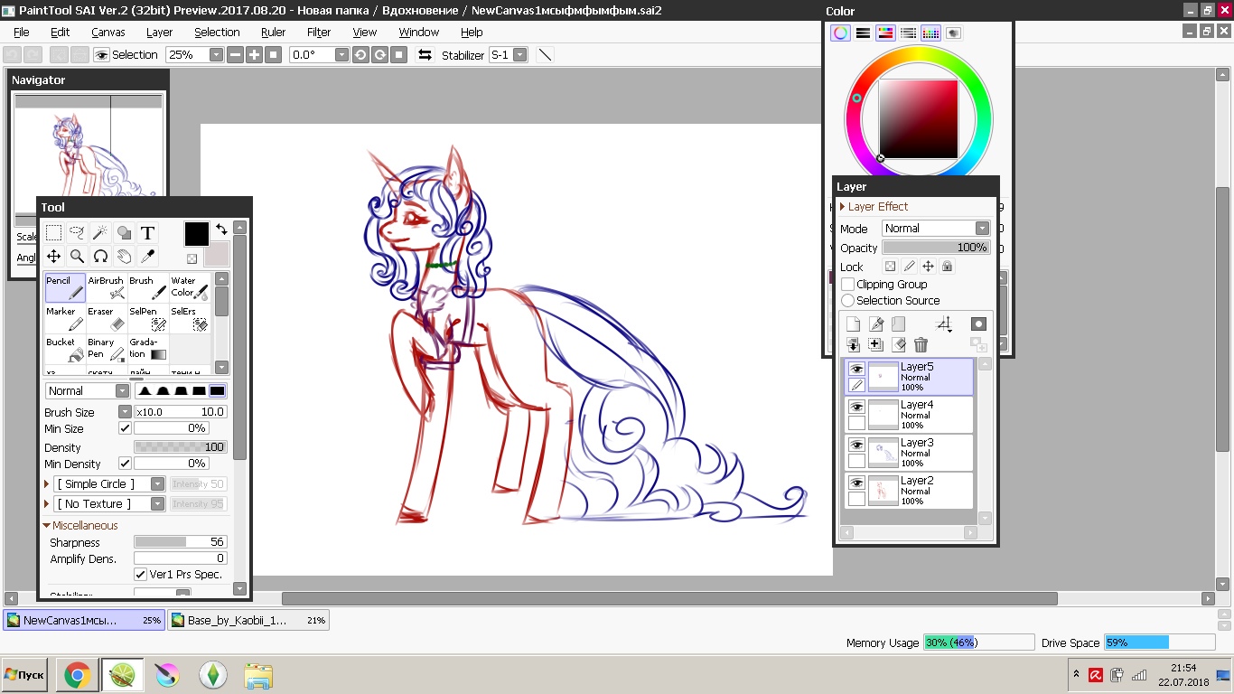Choose the AirBrush tool
1234x694 pixels.
107,287
